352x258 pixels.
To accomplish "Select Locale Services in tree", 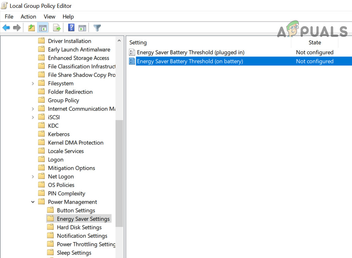I will coord(66,151).
